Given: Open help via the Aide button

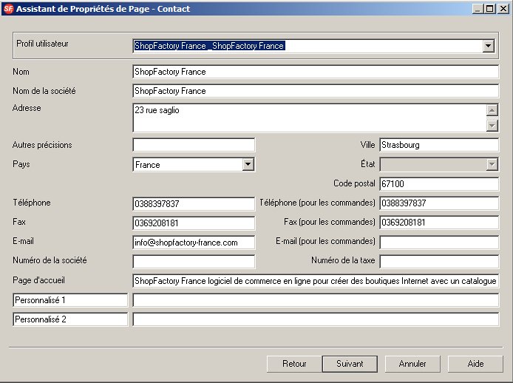Looking at the screenshot, I should point(475,364).
